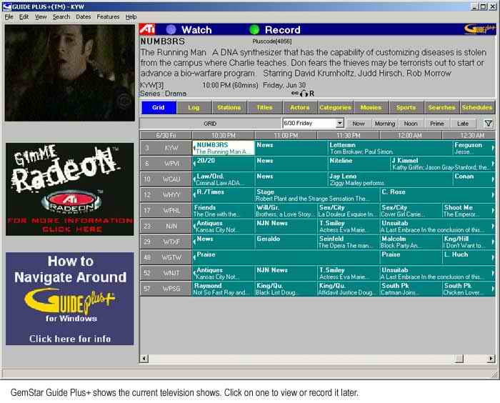Image resolution: width=500 pixels, height=403 pixels.
Task: Select the Friends program on WPHL
Action: tap(223, 211)
